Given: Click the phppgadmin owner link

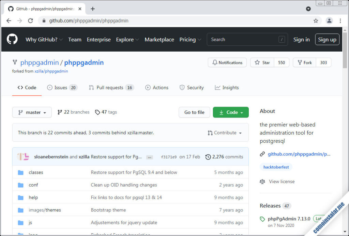Looking at the screenshot, I should click(x=40, y=63).
